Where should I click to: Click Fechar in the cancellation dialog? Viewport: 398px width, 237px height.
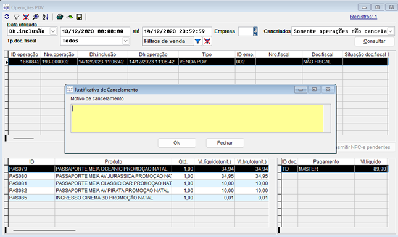225,143
